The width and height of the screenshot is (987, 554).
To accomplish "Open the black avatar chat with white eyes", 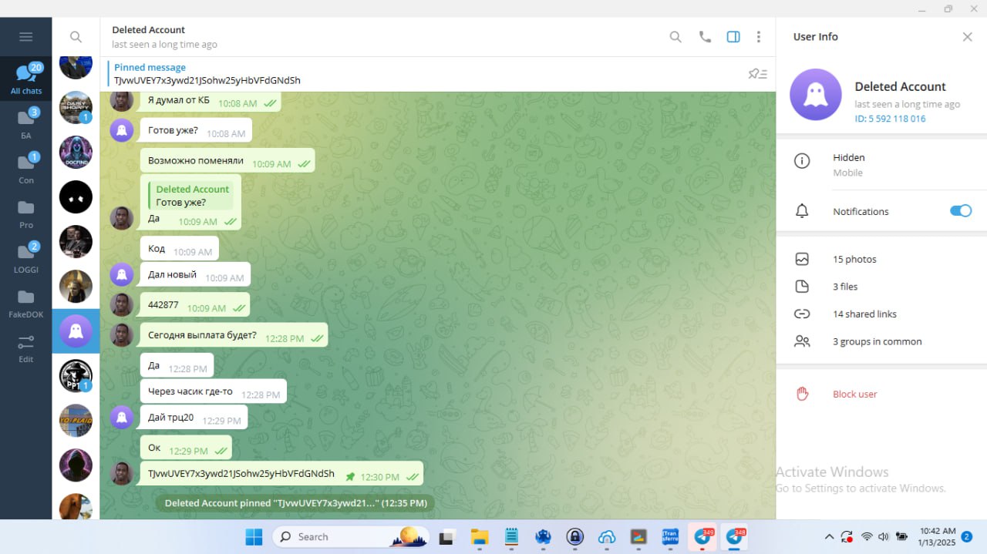I will pyautogui.click(x=76, y=197).
